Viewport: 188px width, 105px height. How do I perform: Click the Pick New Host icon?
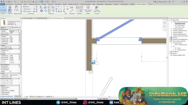[x=97, y=9]
